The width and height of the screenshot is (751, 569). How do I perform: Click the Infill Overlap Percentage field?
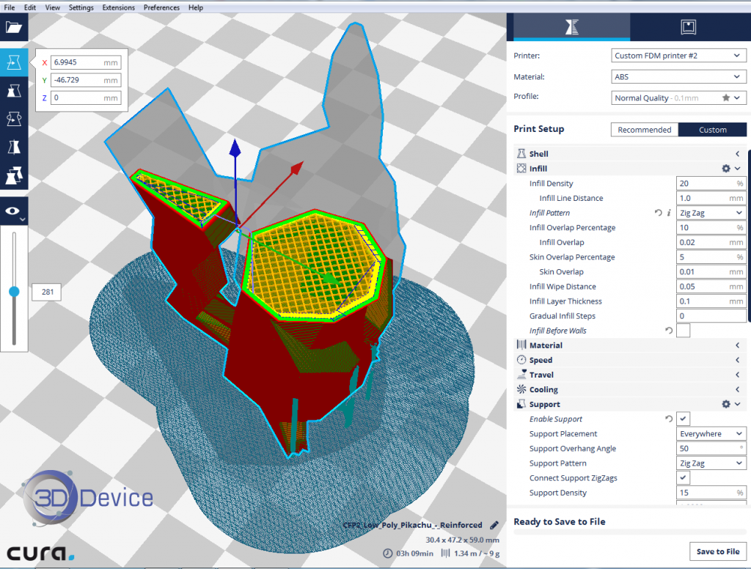click(x=711, y=227)
